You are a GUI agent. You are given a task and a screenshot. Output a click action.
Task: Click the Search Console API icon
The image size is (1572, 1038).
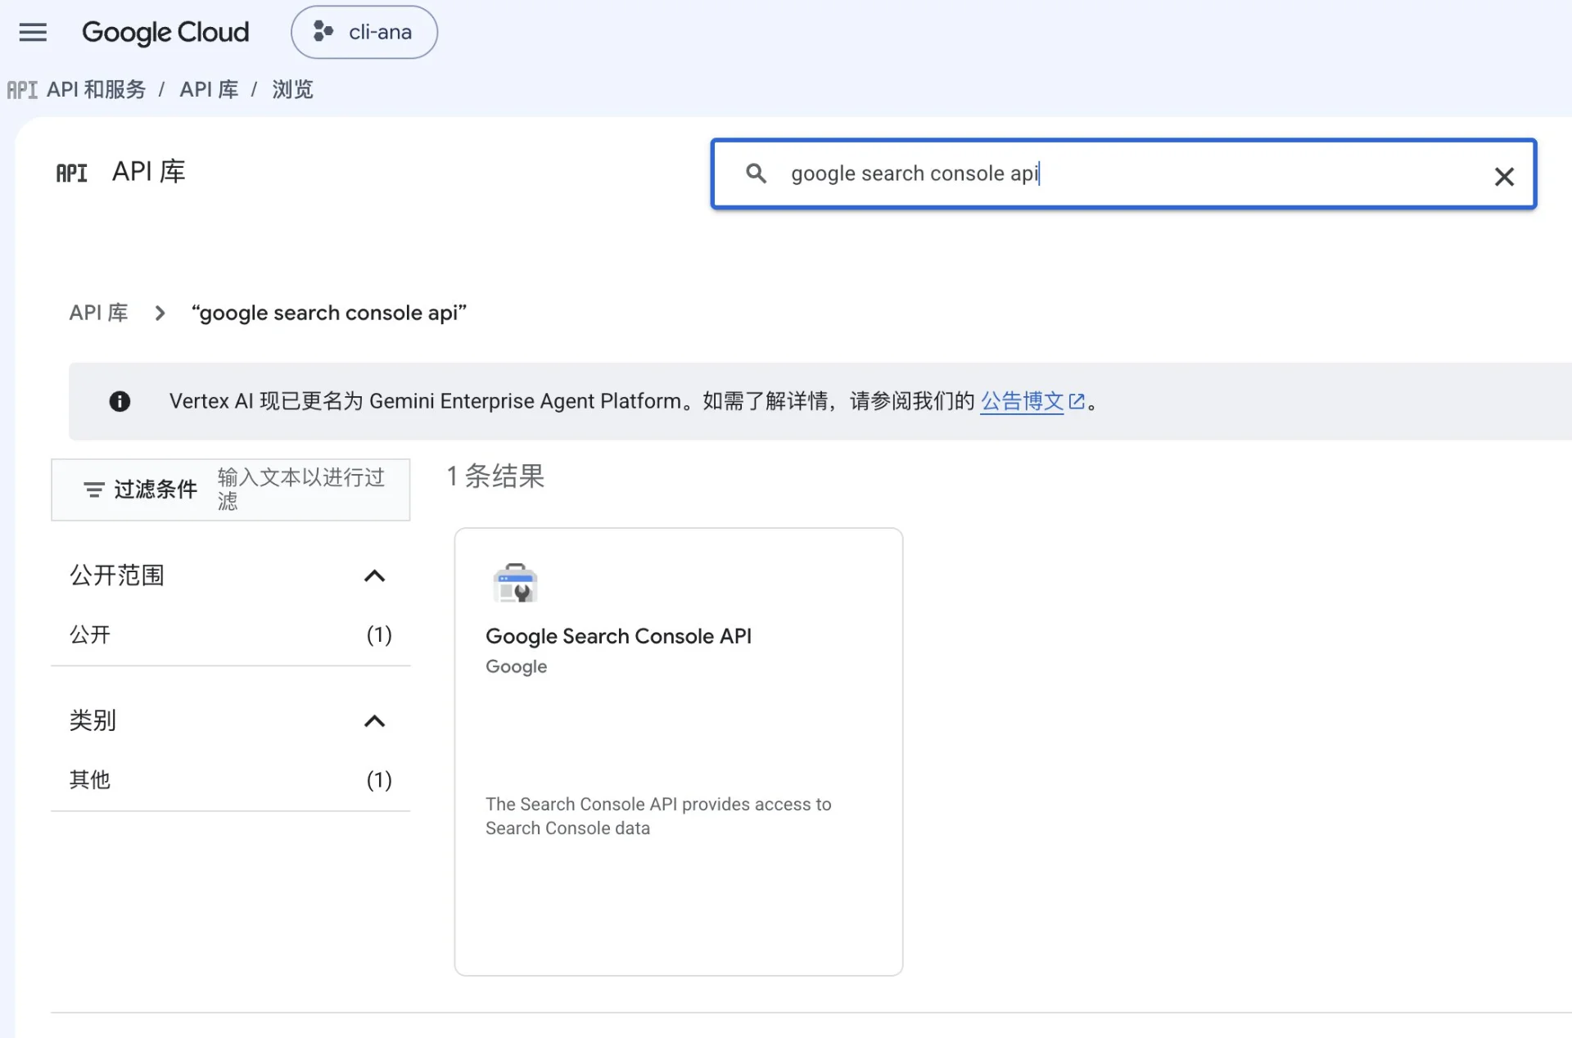pyautogui.click(x=515, y=583)
